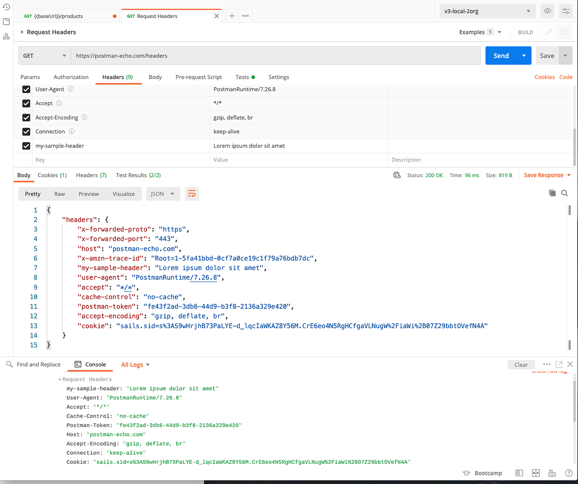578x484 pixels.
Task: Open response search with magnifier icon
Action: tap(564, 193)
